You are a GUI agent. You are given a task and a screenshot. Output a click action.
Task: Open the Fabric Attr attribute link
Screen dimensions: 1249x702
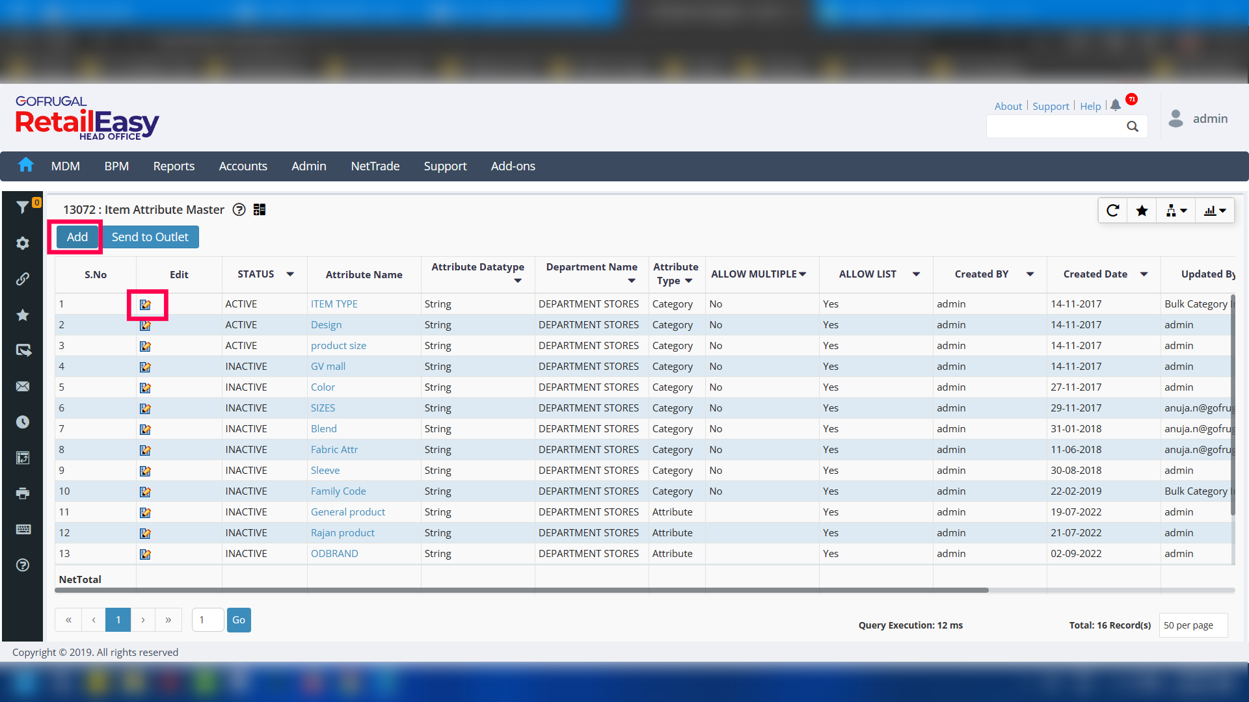[x=334, y=450]
